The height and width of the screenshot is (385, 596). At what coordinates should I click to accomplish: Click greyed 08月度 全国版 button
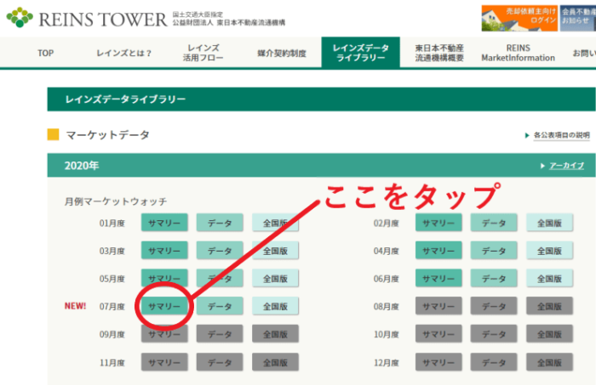pyautogui.click(x=549, y=306)
